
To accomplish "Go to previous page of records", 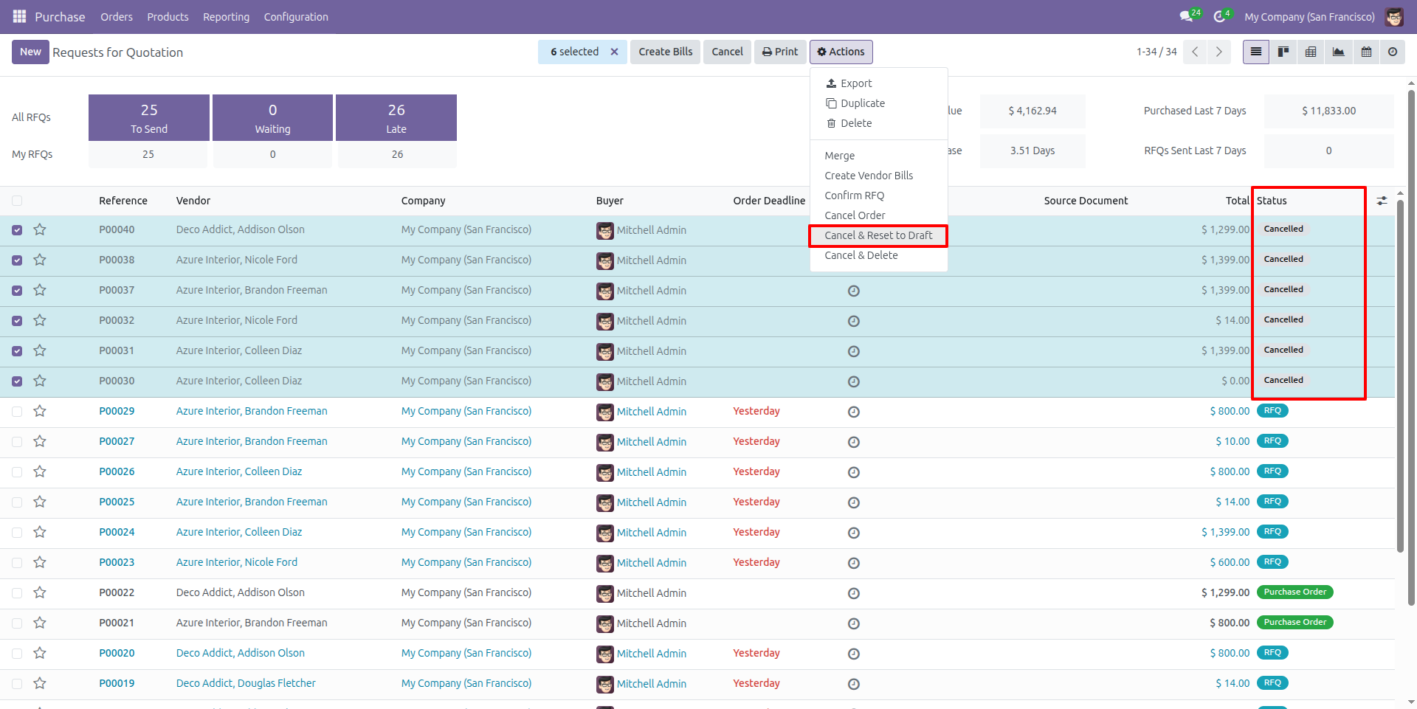I will [x=1195, y=52].
